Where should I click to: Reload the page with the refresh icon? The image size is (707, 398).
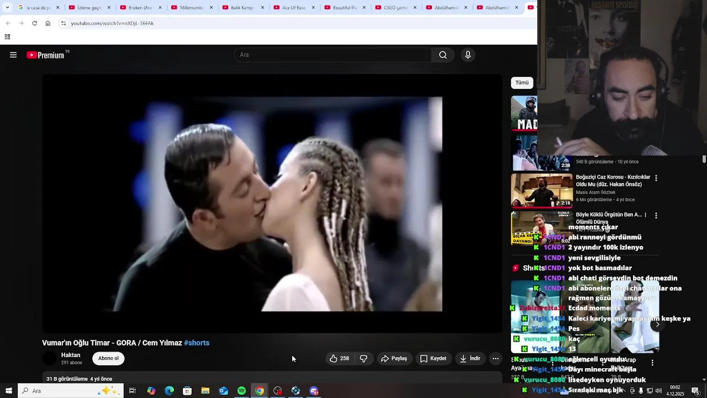pos(34,23)
